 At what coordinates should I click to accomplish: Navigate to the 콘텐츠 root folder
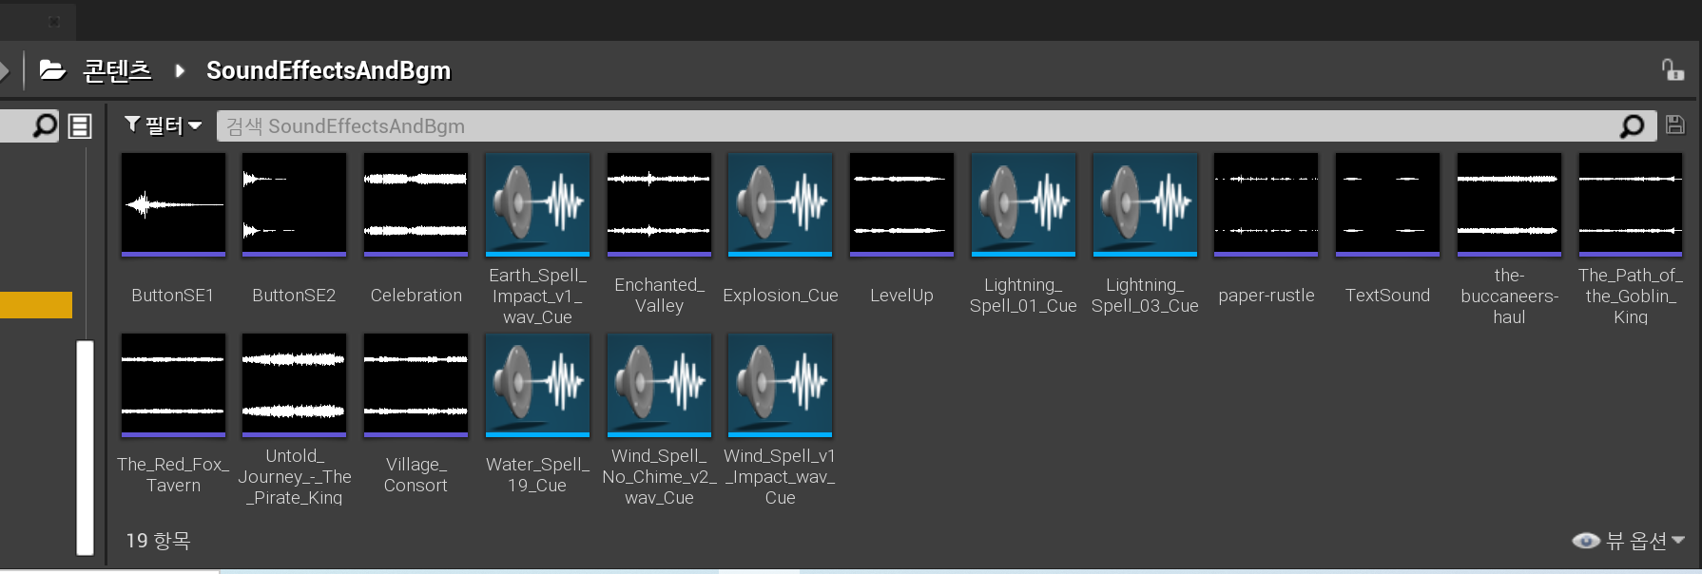[117, 70]
